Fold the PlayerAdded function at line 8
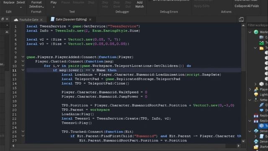 pos(23,57)
